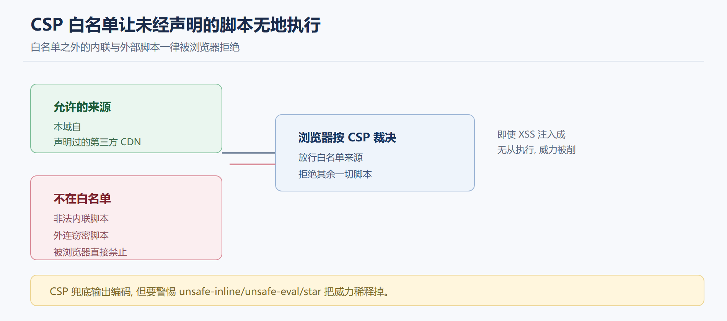Select the line '放行白名单来源'

[331, 157]
